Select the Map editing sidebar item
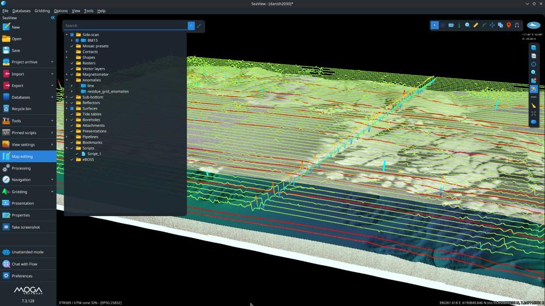Viewport: 545px width, 306px height. [28, 156]
